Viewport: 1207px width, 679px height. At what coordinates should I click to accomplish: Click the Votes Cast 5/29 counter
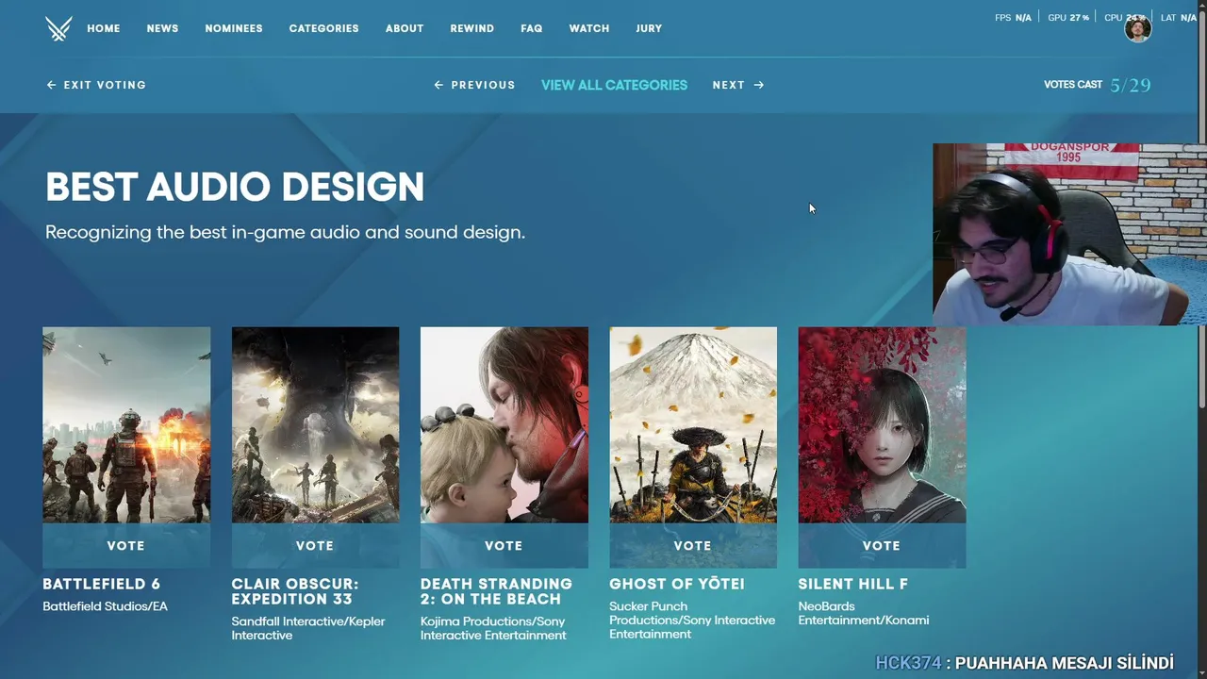1098,85
